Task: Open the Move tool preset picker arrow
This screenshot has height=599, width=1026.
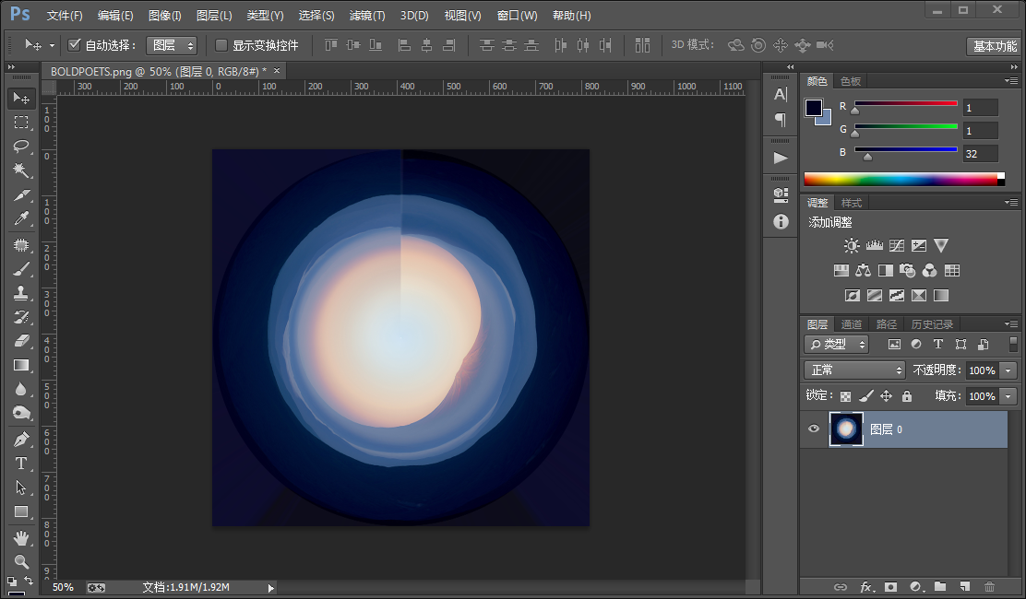Action: (52, 45)
